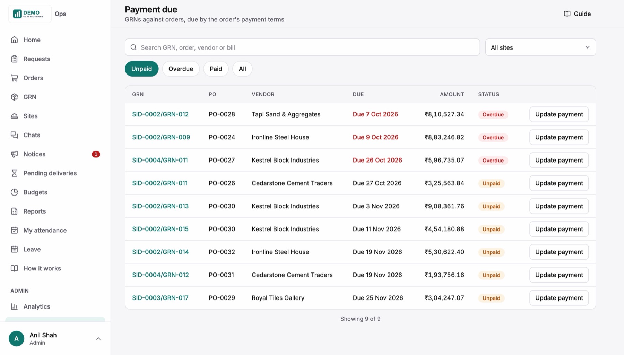The image size is (624, 355).
Task: Open GRN link SID-0002/GRN-015
Action: (x=160, y=229)
